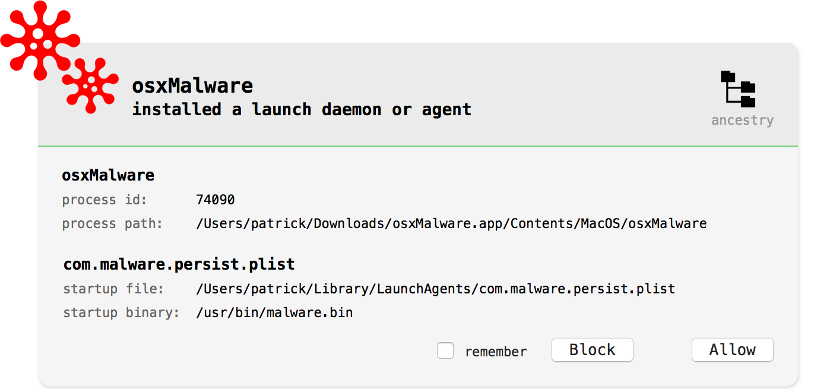Click the small red virus icon beside title

coord(91,85)
